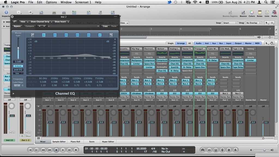Toggle the Analyzer button in Channel EQ
The image size is (279, 157).
point(18,66)
